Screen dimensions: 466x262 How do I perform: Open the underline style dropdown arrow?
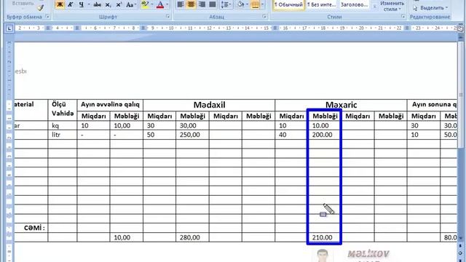click(x=89, y=4)
